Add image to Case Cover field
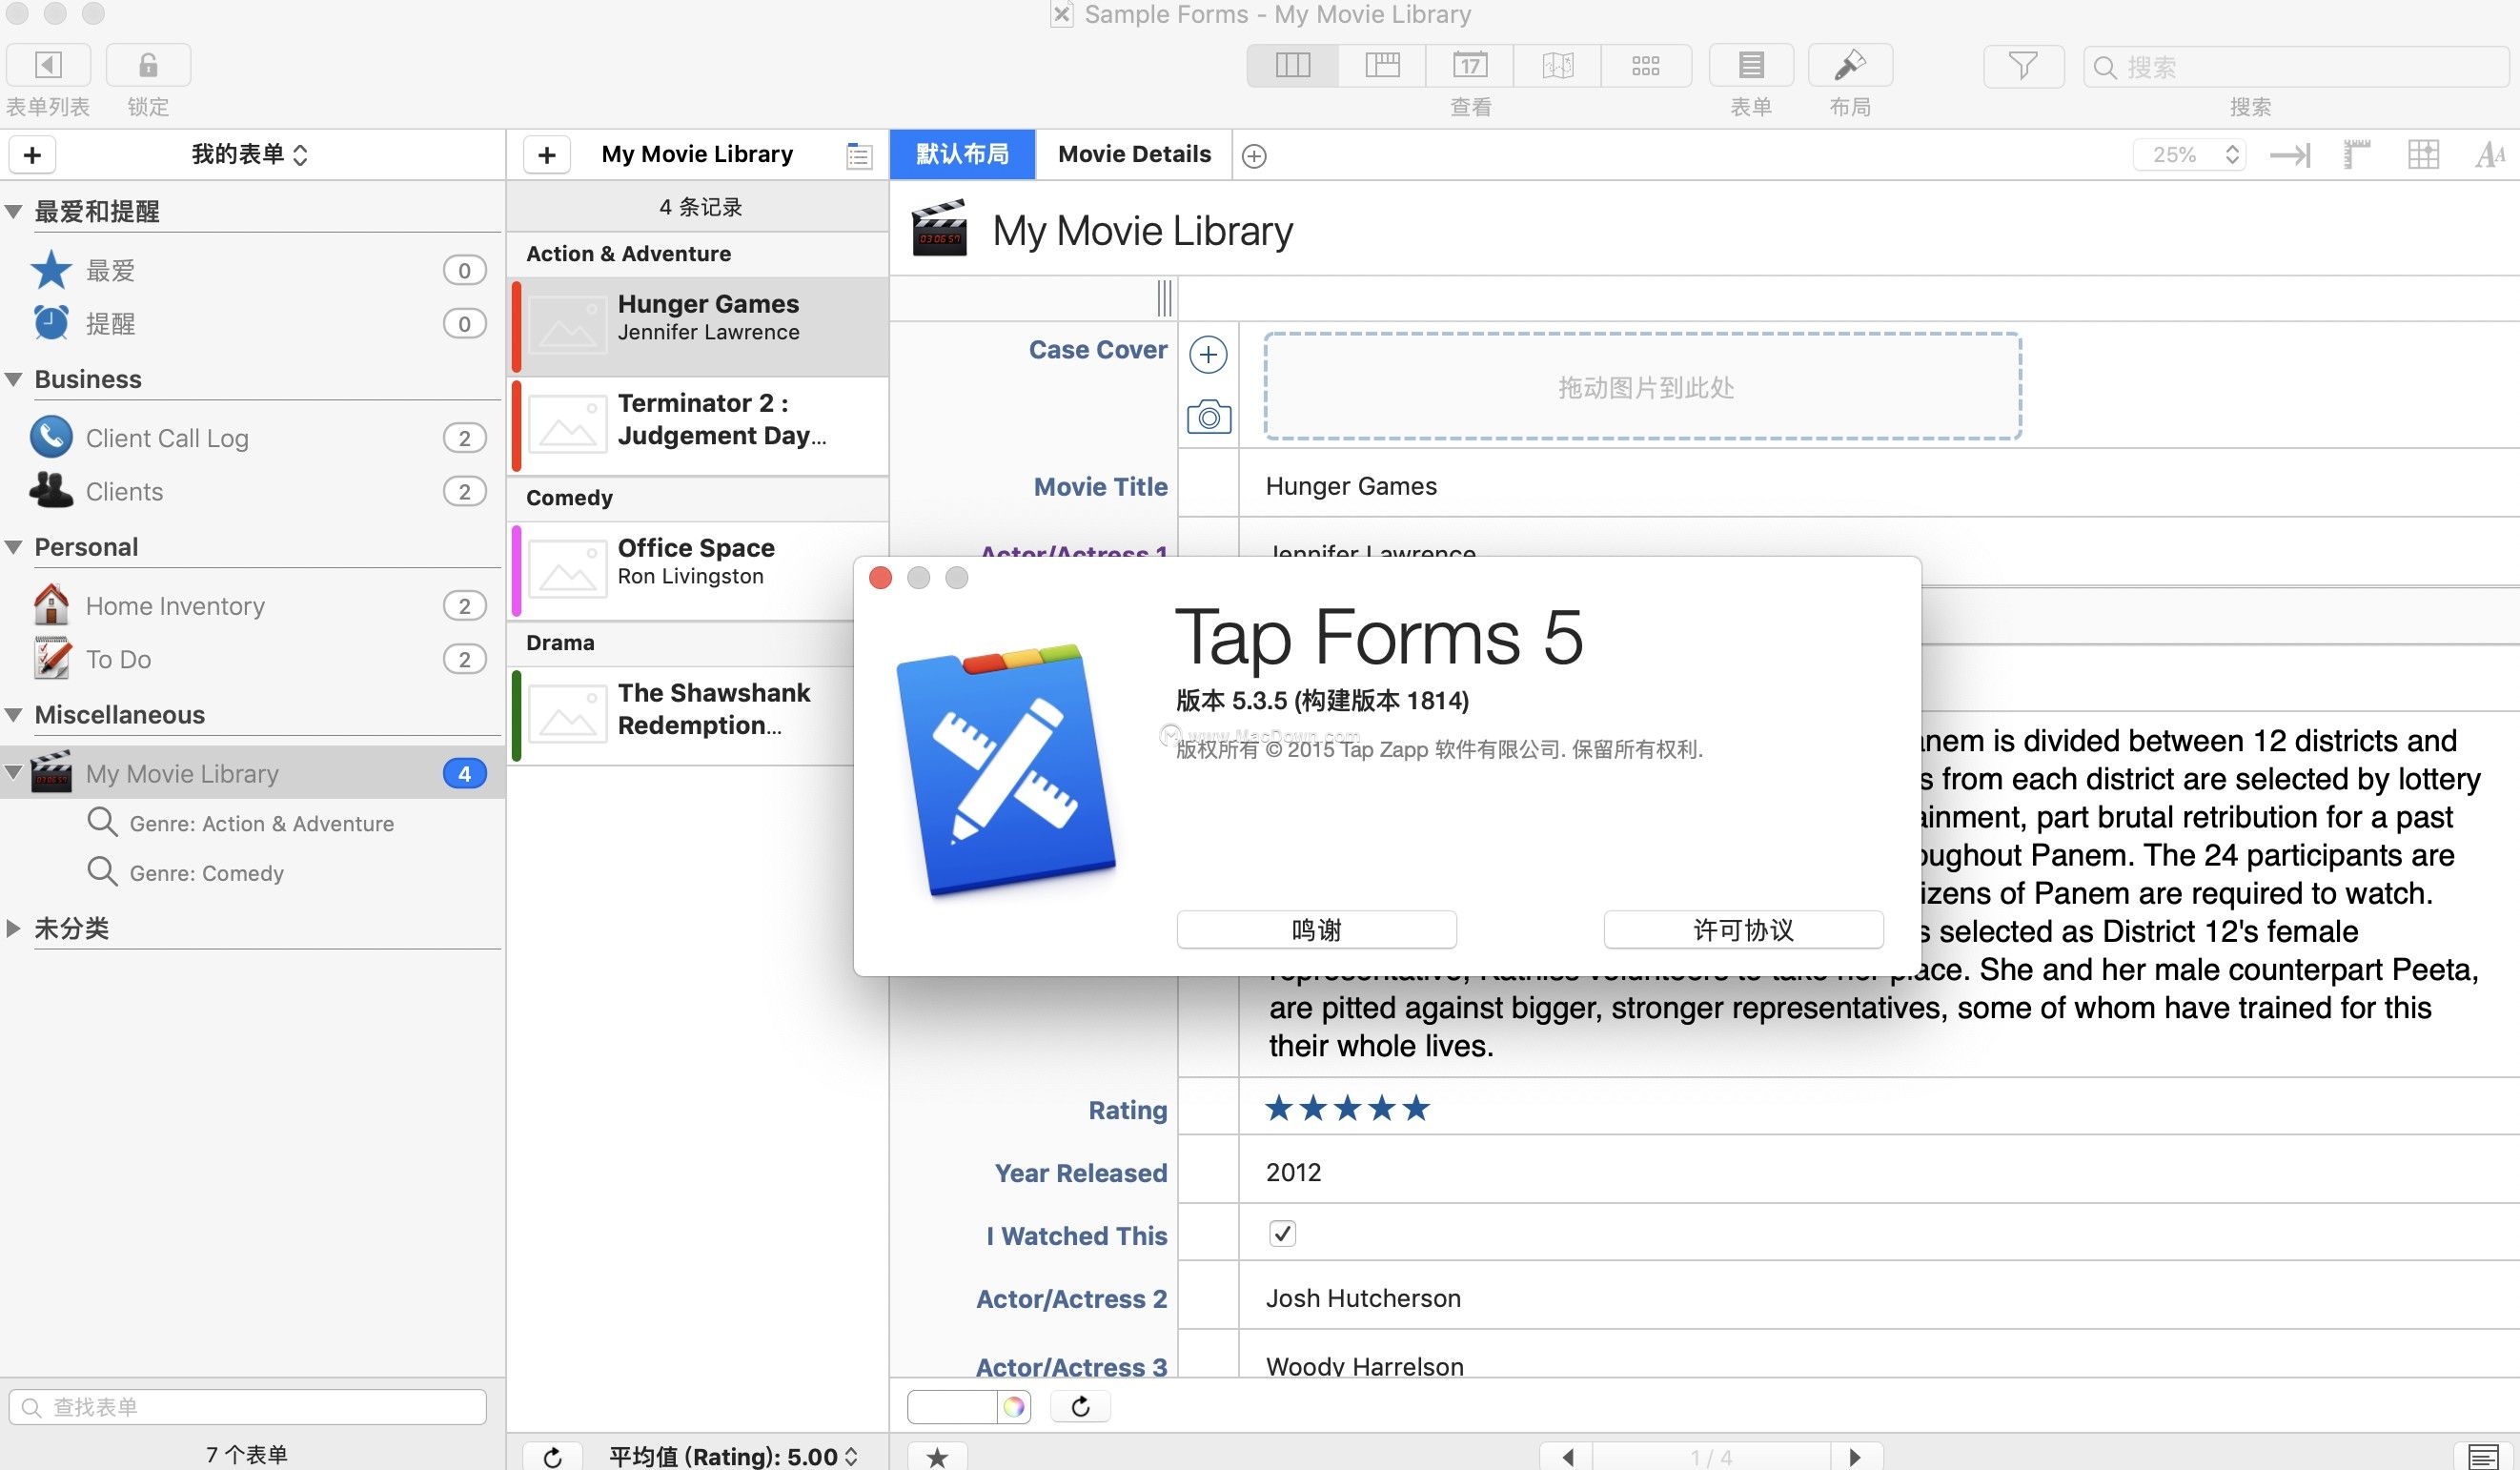 (1208, 355)
